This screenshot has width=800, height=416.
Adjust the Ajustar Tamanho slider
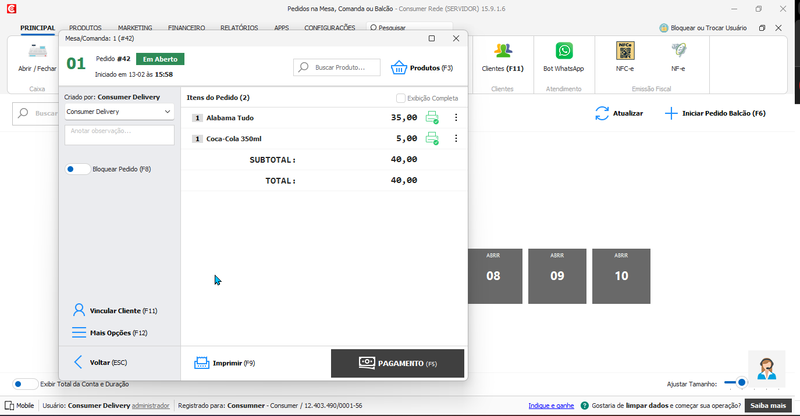click(741, 382)
